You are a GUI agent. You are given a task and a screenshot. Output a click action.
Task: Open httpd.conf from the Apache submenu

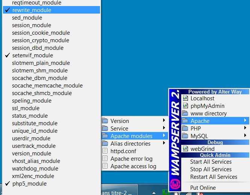[135, 151]
